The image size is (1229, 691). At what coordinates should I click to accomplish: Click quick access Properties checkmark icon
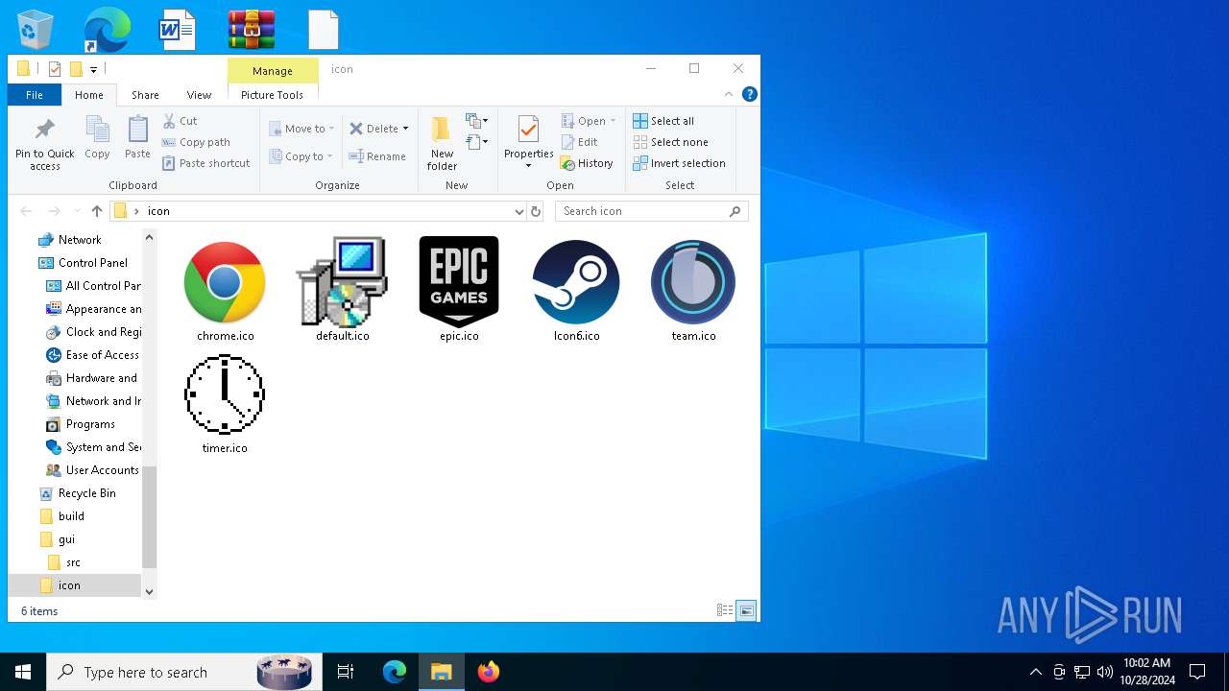55,69
